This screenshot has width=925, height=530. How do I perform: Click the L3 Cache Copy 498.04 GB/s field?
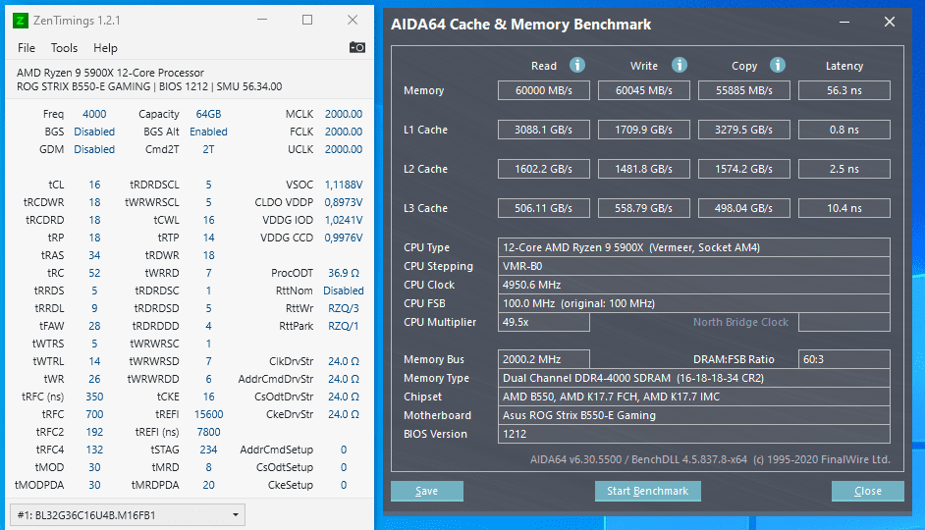coord(744,208)
